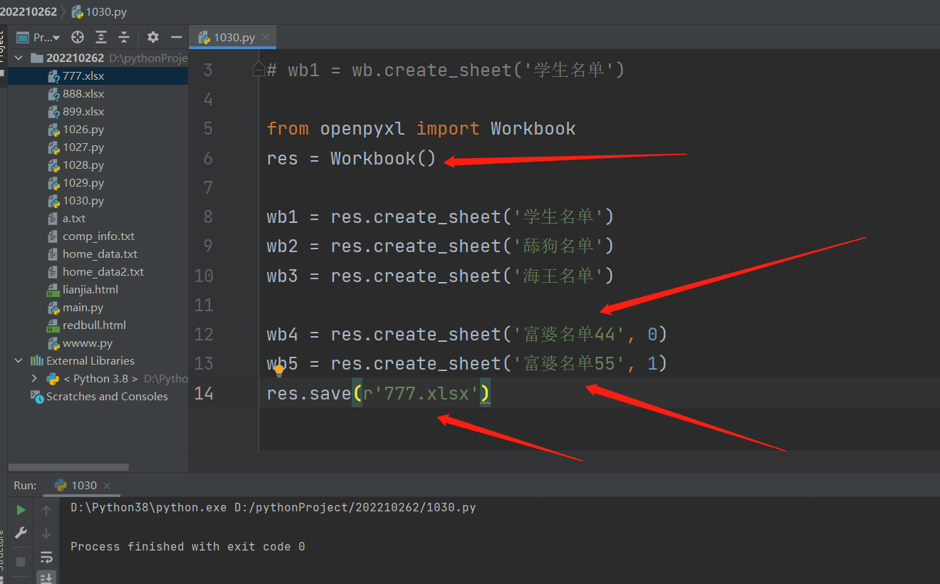Click 202210262 in the breadcrumb bar
The height and width of the screenshot is (584, 940).
[28, 11]
